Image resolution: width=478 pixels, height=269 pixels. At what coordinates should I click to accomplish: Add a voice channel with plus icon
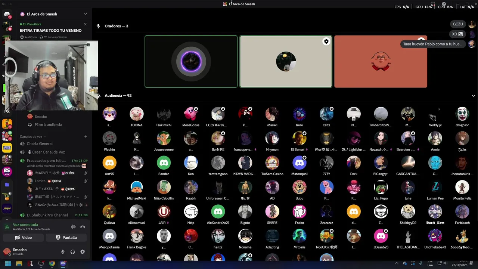(x=86, y=137)
